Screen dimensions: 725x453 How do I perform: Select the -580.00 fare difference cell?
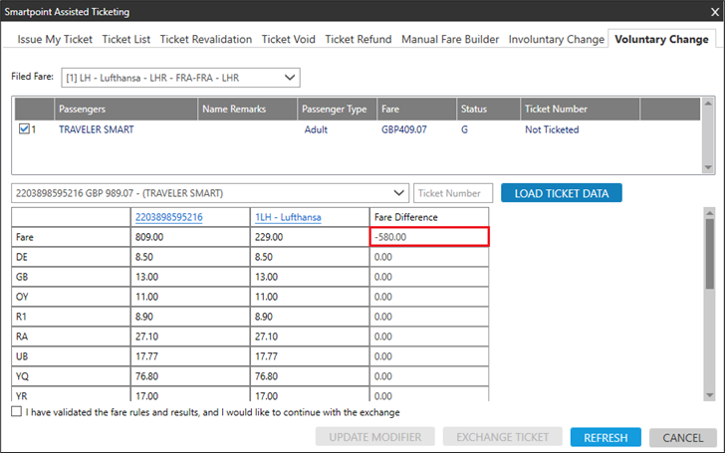click(x=428, y=237)
